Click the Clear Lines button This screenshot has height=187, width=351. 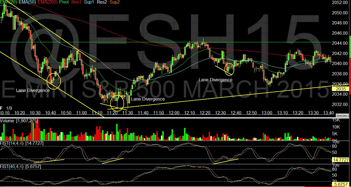(x=342, y=115)
